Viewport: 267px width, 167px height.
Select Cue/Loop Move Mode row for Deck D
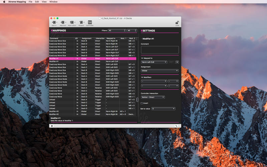coord(93,85)
